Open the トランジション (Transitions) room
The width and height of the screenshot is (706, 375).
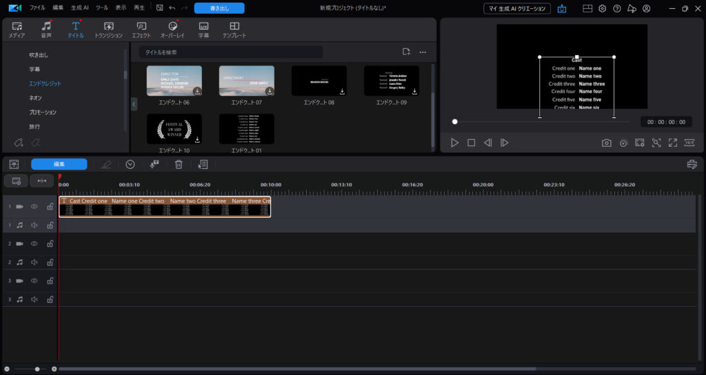click(108, 29)
